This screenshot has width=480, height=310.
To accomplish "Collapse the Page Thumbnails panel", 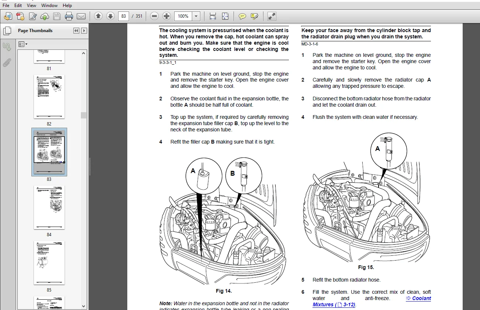I will coord(76,31).
